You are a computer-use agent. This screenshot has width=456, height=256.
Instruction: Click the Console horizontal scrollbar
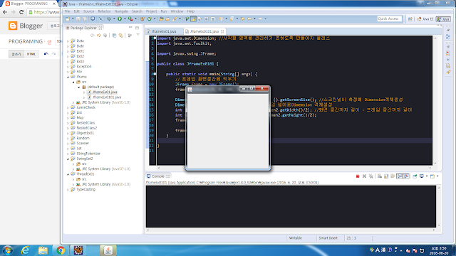[x=291, y=230]
